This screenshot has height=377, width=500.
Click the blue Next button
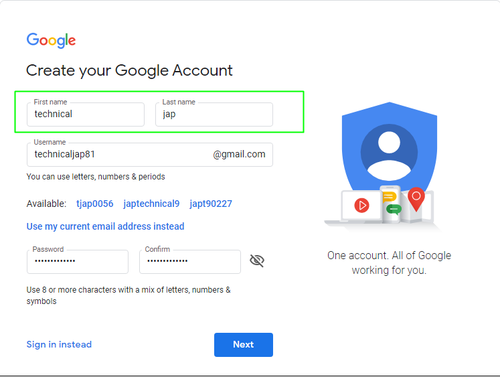pyautogui.click(x=244, y=345)
